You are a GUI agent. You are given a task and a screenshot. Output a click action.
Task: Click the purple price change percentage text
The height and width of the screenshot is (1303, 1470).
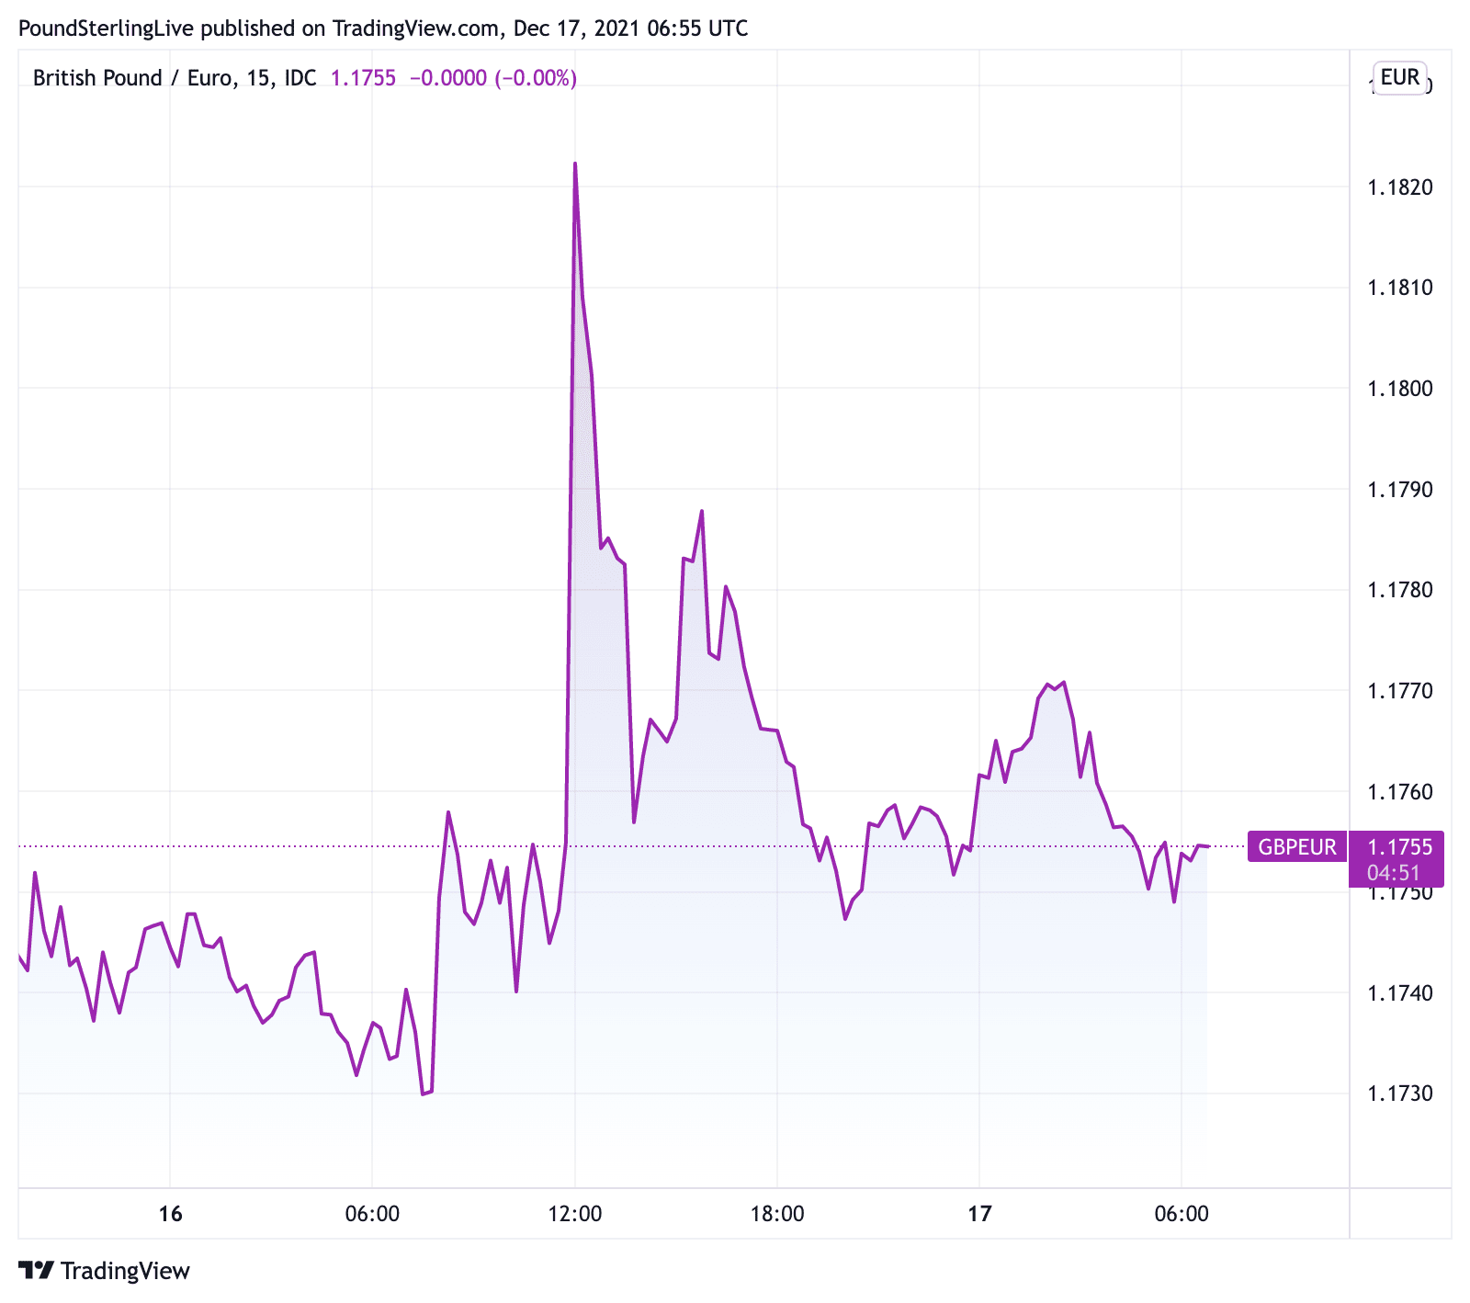(536, 78)
